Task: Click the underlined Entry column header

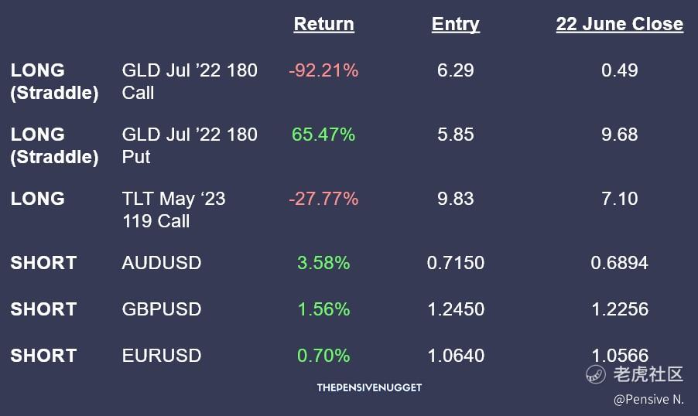Action: 455,24
